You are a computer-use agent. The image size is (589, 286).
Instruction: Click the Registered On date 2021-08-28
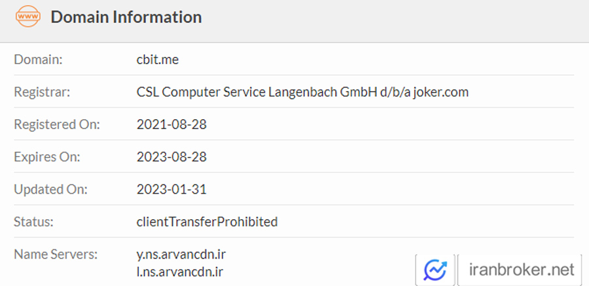pos(171,124)
